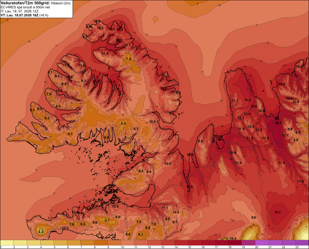
Task: Click the legend scale label 16
Action: click(203, 247)
